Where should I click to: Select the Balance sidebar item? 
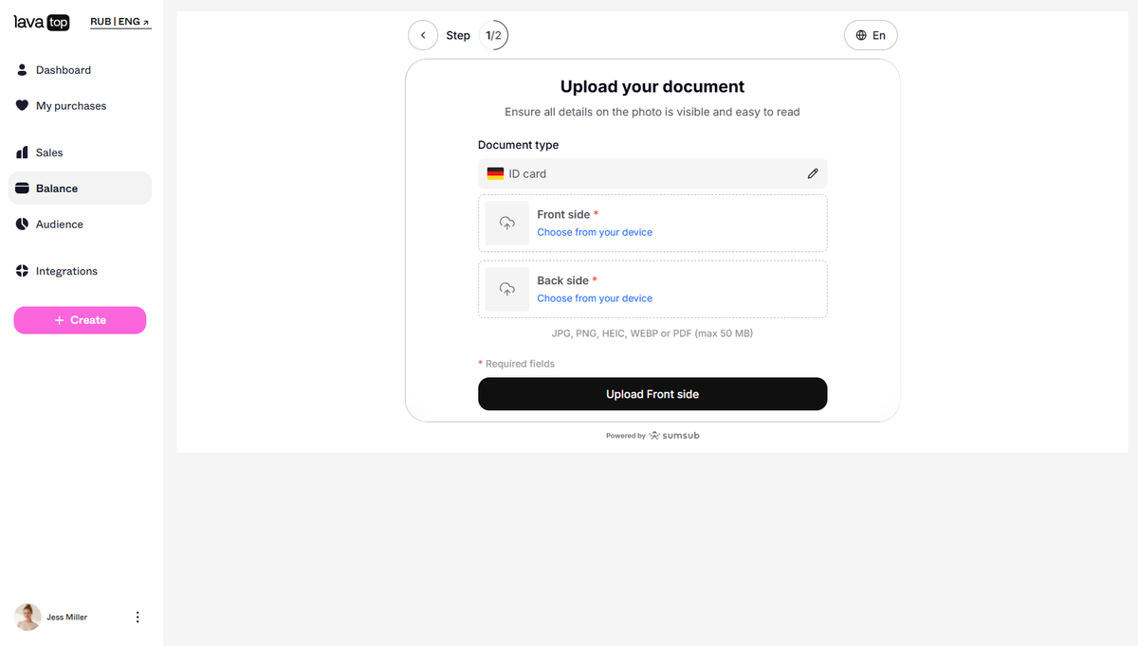click(x=80, y=188)
